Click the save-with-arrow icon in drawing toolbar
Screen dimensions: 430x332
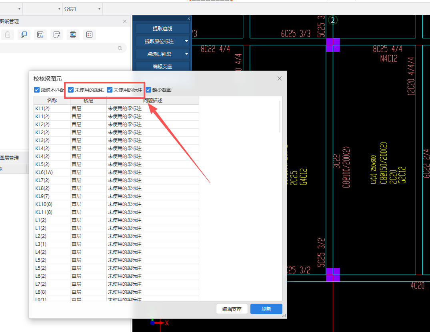(40, 35)
